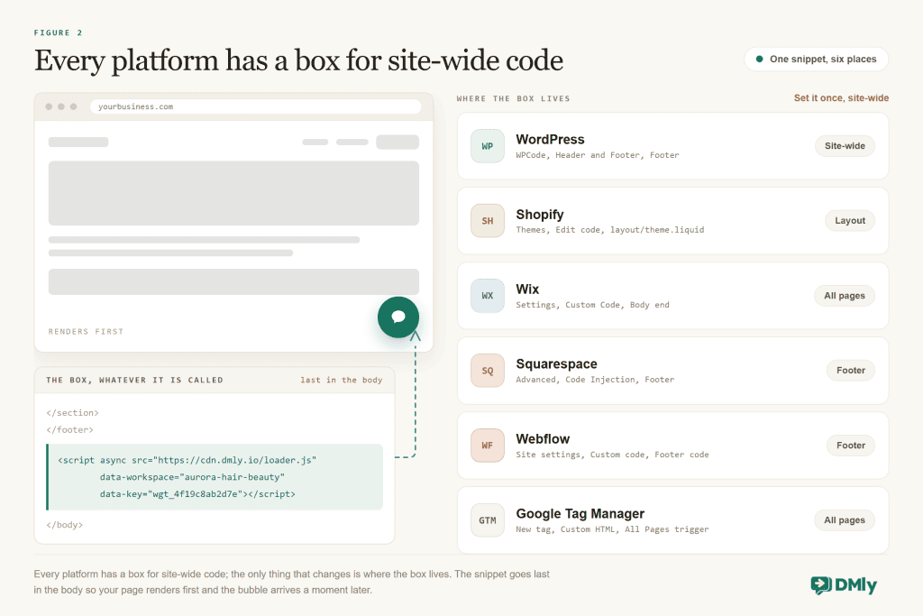Click the 'Every platform has a box' title

[298, 60]
